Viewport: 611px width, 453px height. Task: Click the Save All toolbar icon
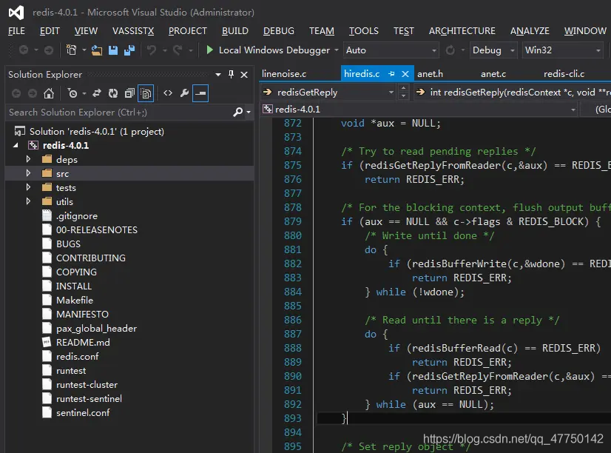pyautogui.click(x=129, y=50)
